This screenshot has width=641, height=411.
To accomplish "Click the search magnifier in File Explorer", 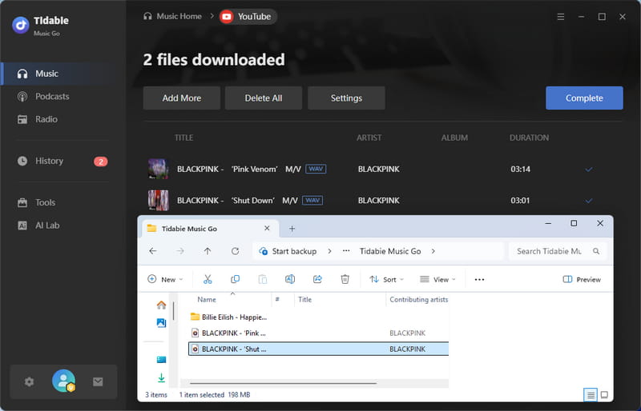I will click(596, 251).
